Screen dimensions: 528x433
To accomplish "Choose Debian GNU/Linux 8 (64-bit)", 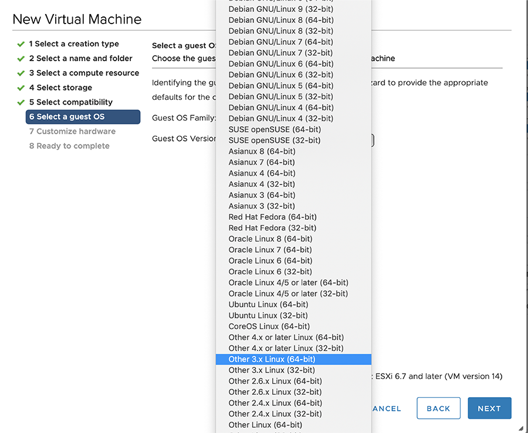I will point(293,20).
